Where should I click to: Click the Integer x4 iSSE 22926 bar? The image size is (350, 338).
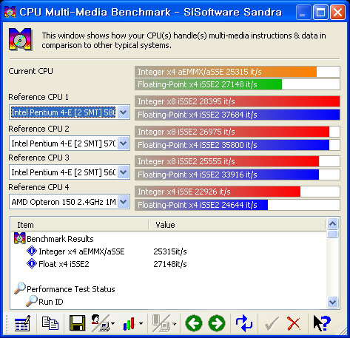click(x=238, y=192)
